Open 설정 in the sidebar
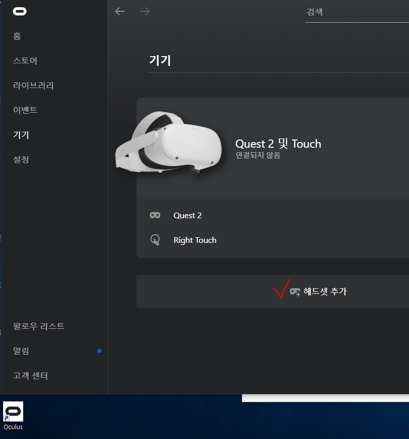This screenshot has width=409, height=439. click(x=21, y=160)
